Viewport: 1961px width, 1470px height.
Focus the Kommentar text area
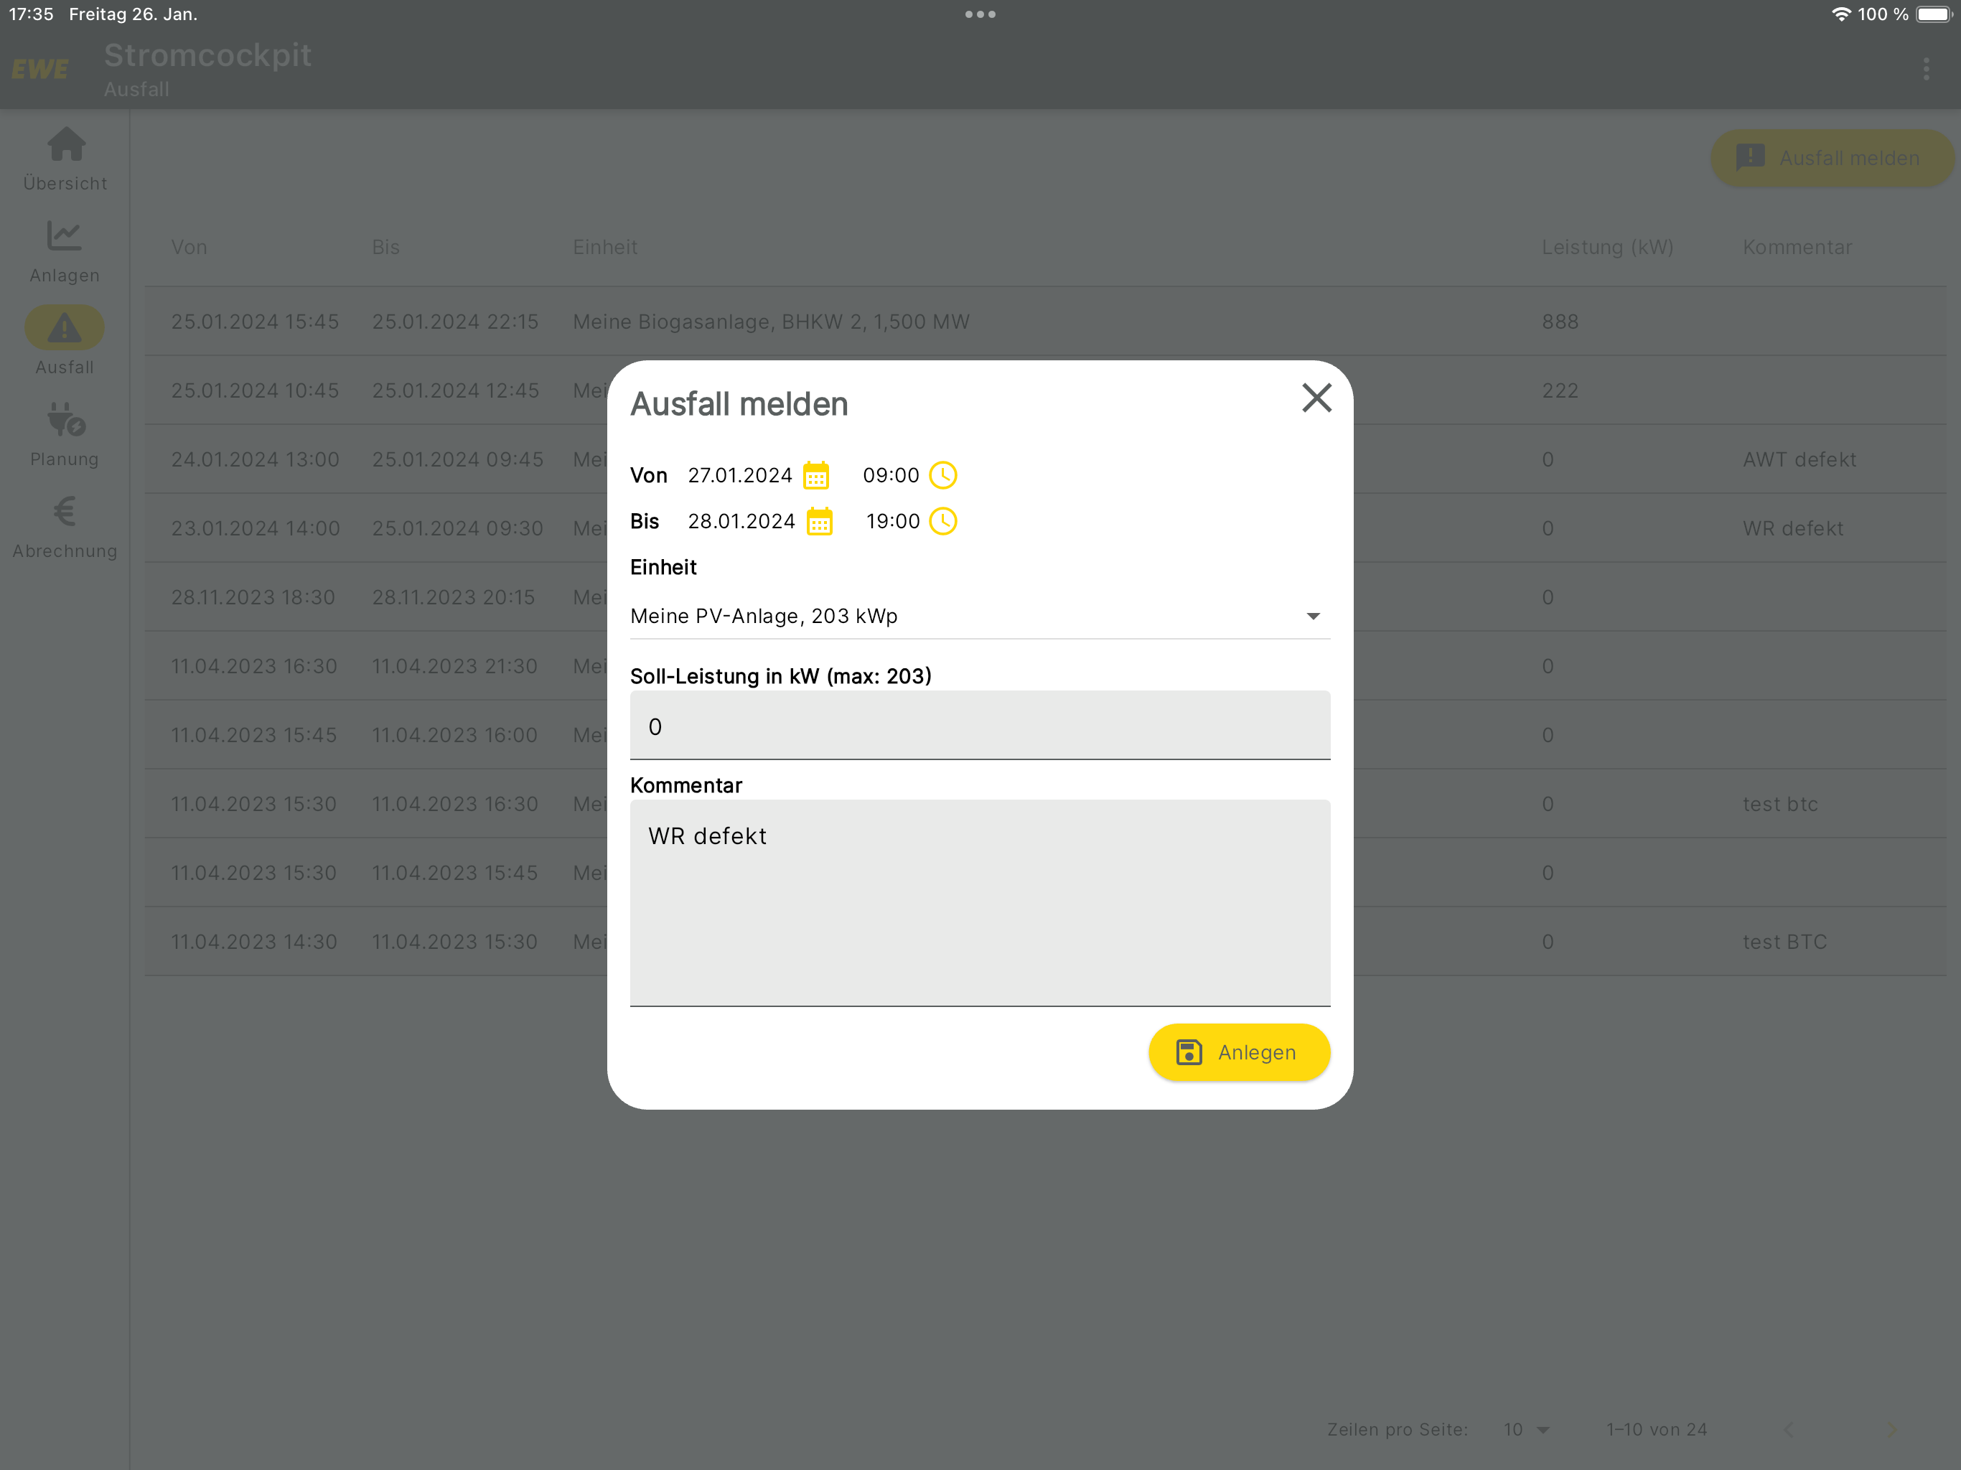tap(980, 902)
